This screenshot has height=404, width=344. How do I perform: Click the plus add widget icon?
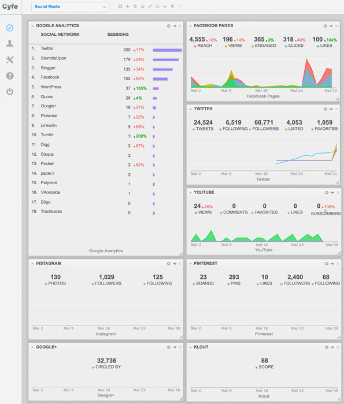click(128, 6)
